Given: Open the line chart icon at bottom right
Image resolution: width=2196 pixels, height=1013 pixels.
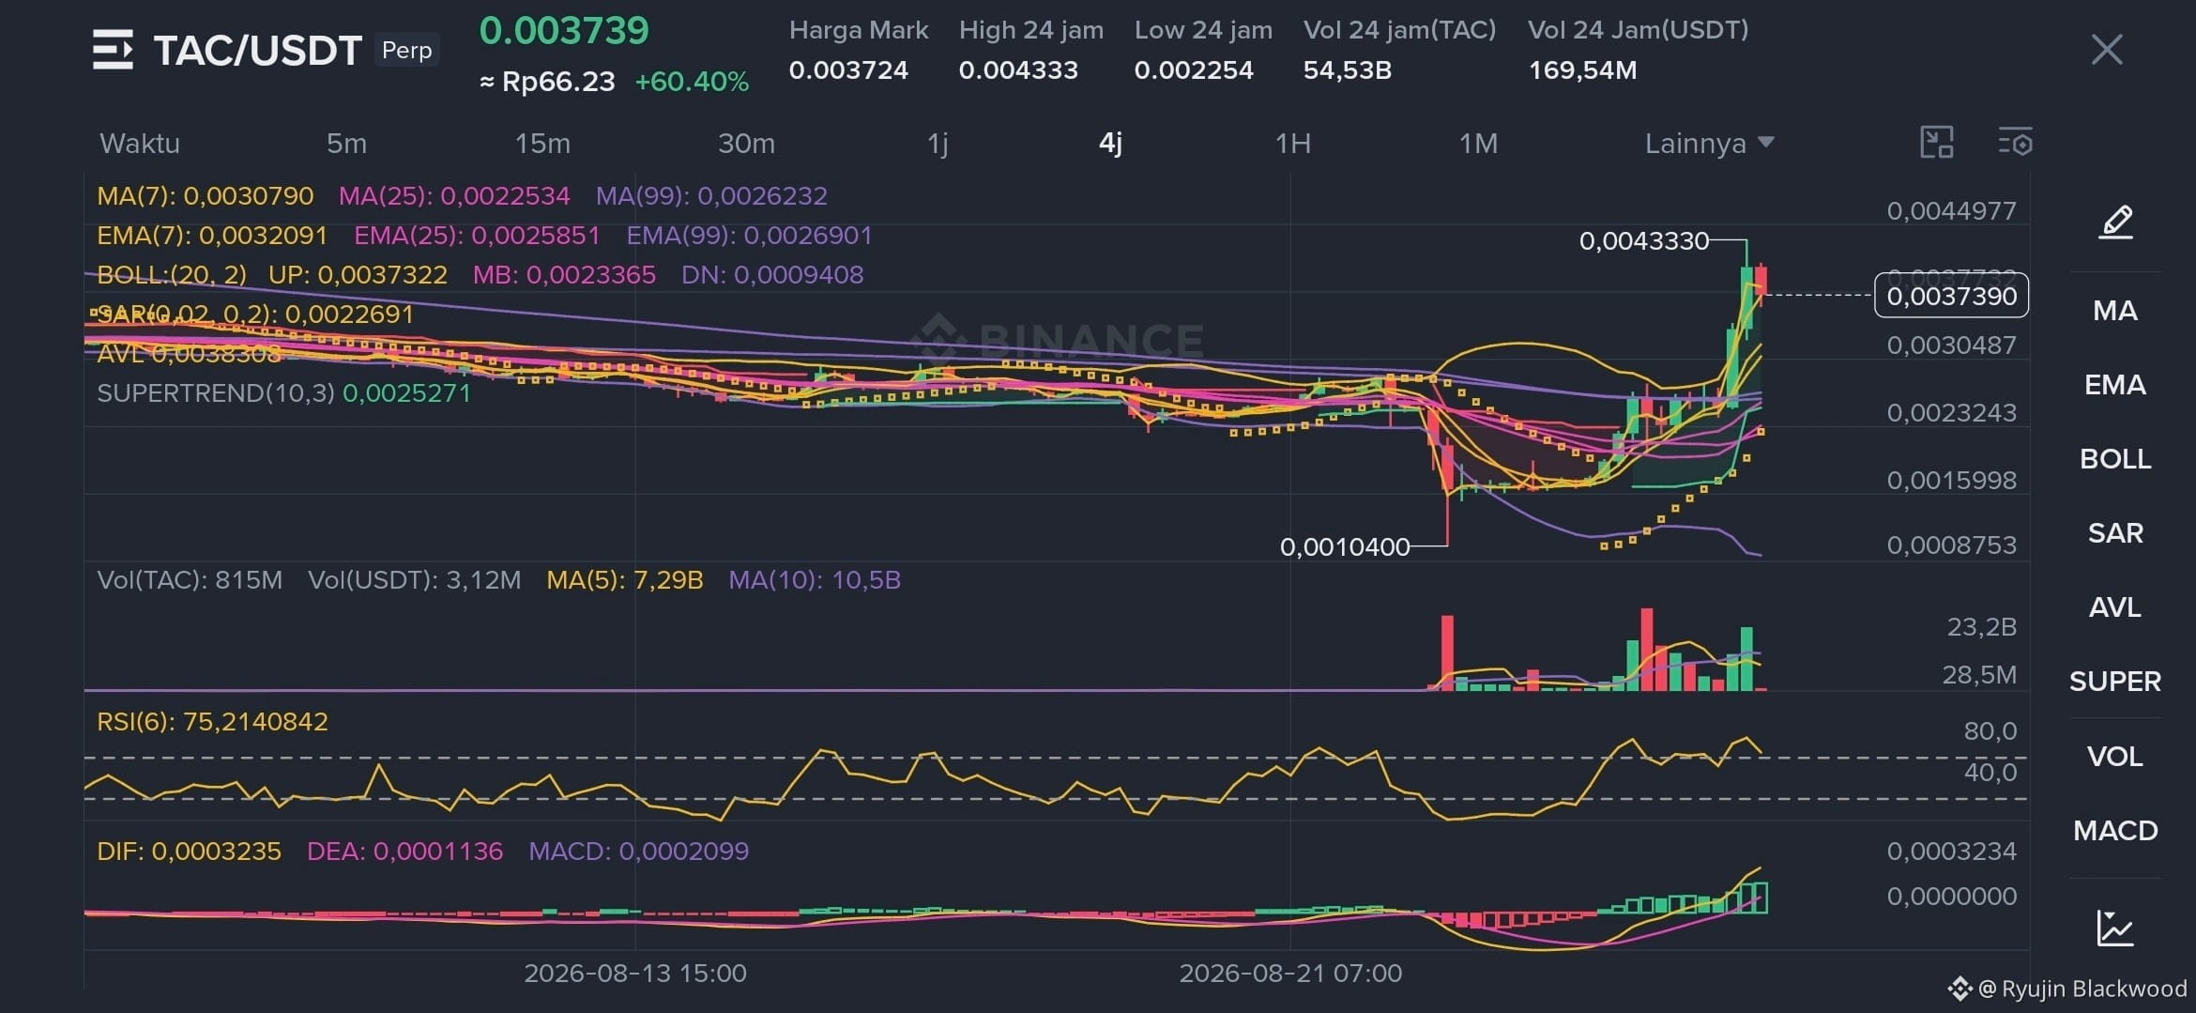Looking at the screenshot, I should point(2115,928).
